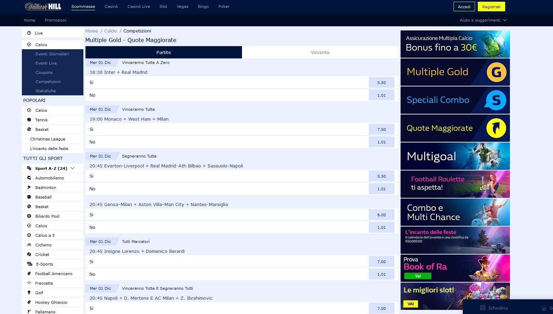Click VAI on Le migliori slot banner
The height and width of the screenshot is (314, 553).
(x=410, y=304)
